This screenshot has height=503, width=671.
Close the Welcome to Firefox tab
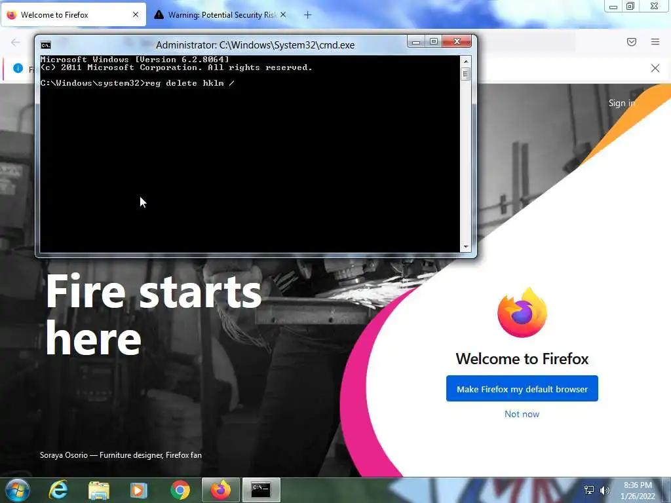(136, 14)
